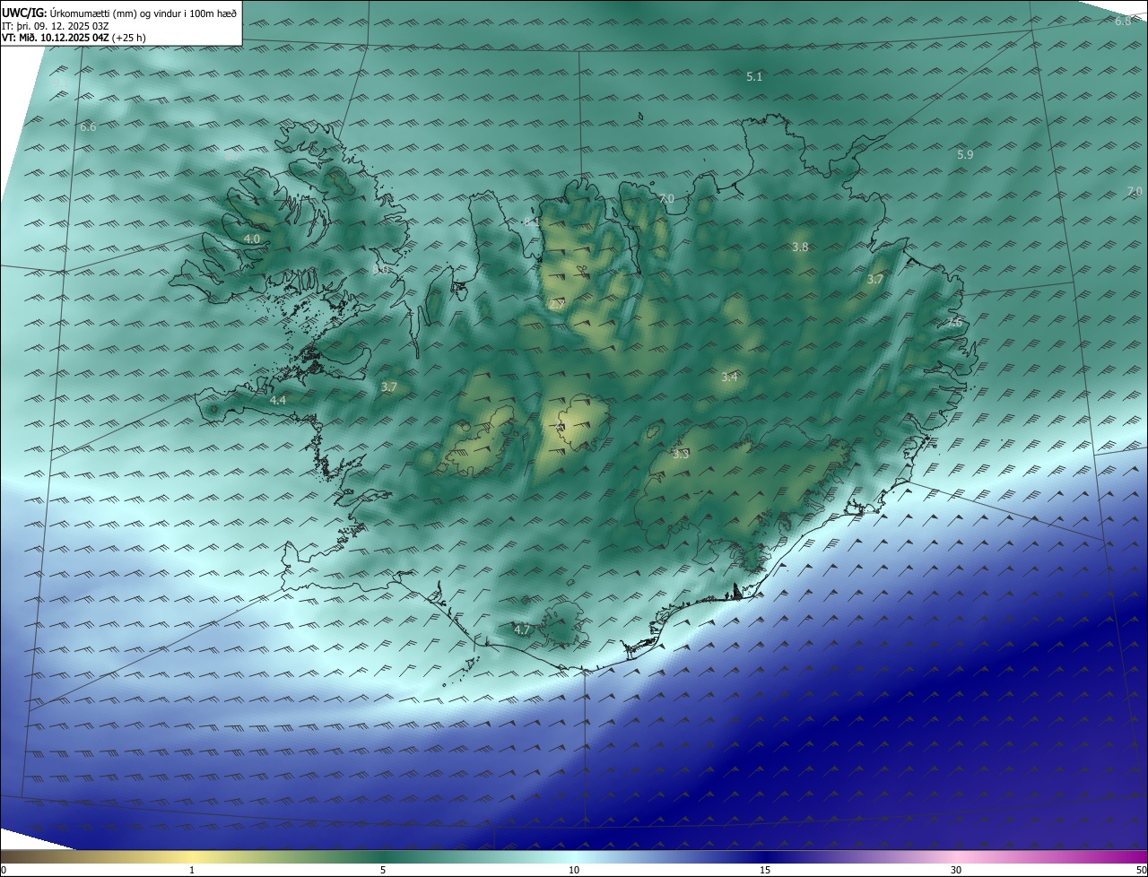Click the color bar tick label "30"
The width and height of the screenshot is (1148, 877).
[956, 870]
